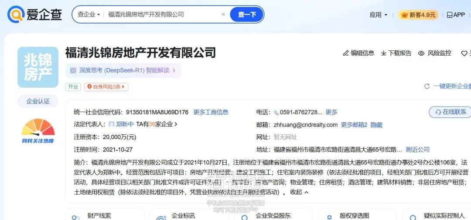This screenshot has width=471, height=220.
Task: Collapse the company description with 收起
Action: tap(299, 192)
